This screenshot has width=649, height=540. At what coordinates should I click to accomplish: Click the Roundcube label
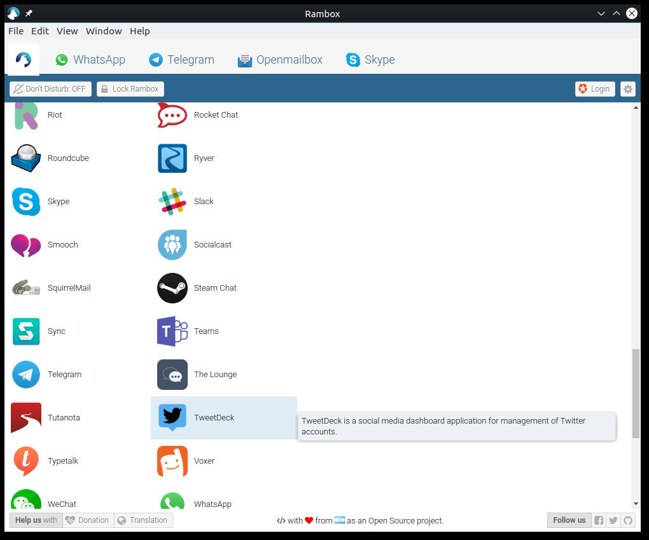click(68, 158)
